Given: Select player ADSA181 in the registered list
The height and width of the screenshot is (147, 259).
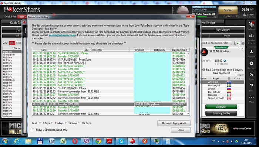Looking at the screenshot, I should [x=222, y=82].
